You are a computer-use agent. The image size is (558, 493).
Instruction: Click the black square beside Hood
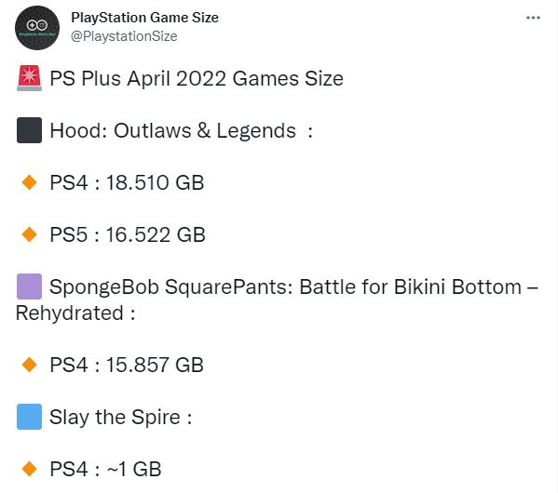pos(29,130)
